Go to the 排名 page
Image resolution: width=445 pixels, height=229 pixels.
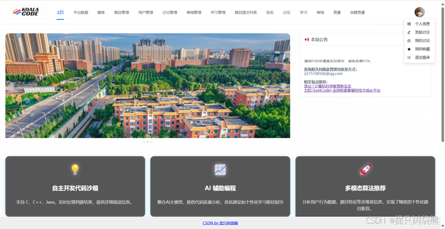[270, 13]
